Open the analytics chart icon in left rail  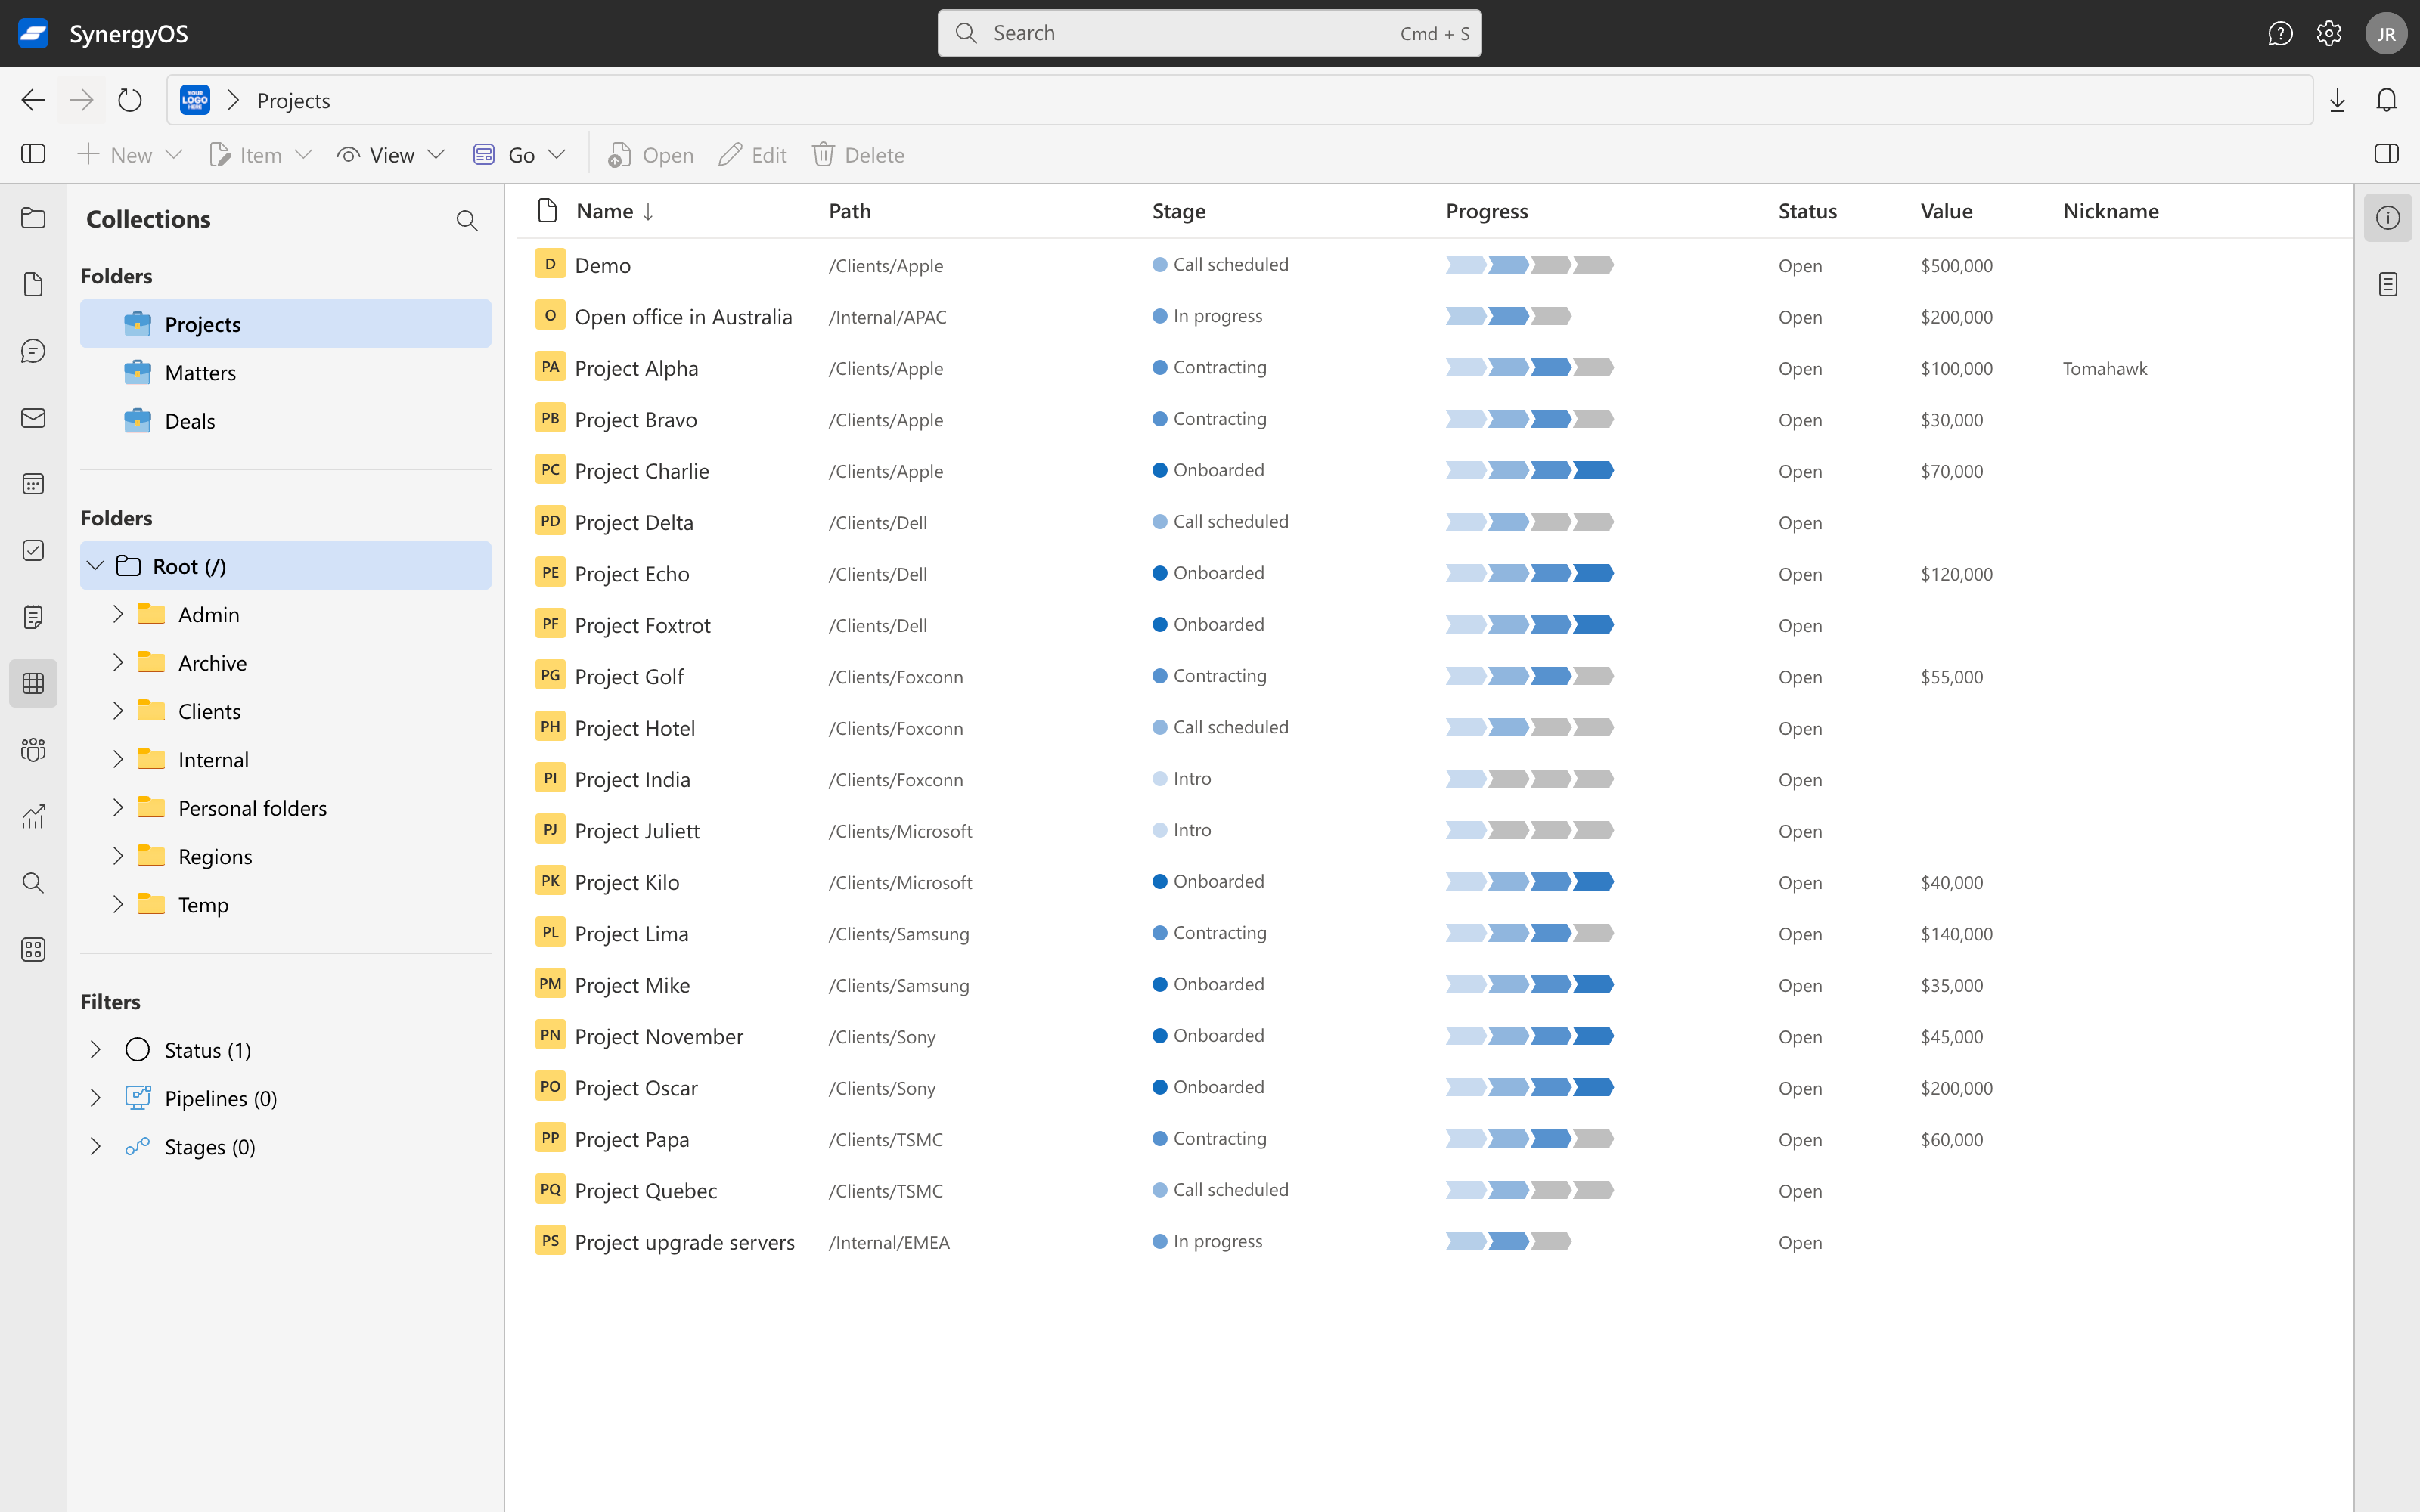(x=33, y=817)
